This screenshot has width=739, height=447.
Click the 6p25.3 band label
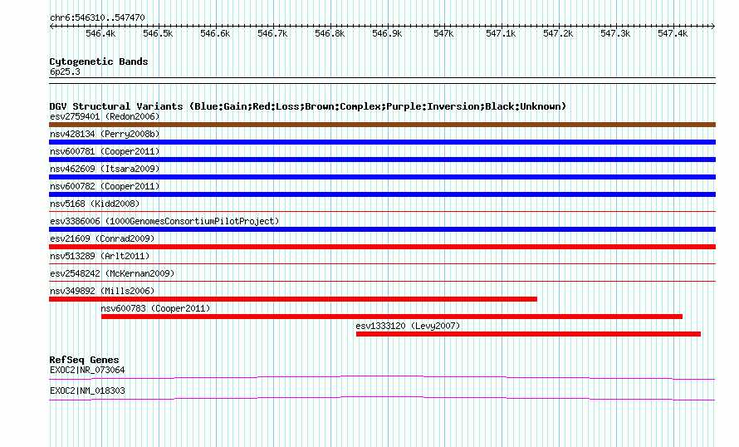pyautogui.click(x=65, y=71)
